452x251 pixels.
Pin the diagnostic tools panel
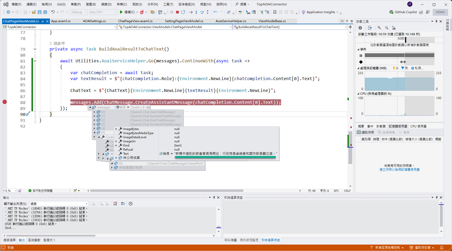tap(436, 21)
